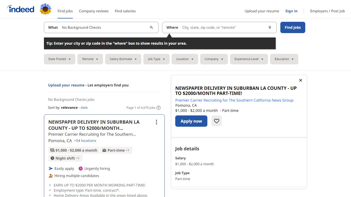Screen dimensions: 351x197
Task: Open Employers / Post Job
Action: 327,11
